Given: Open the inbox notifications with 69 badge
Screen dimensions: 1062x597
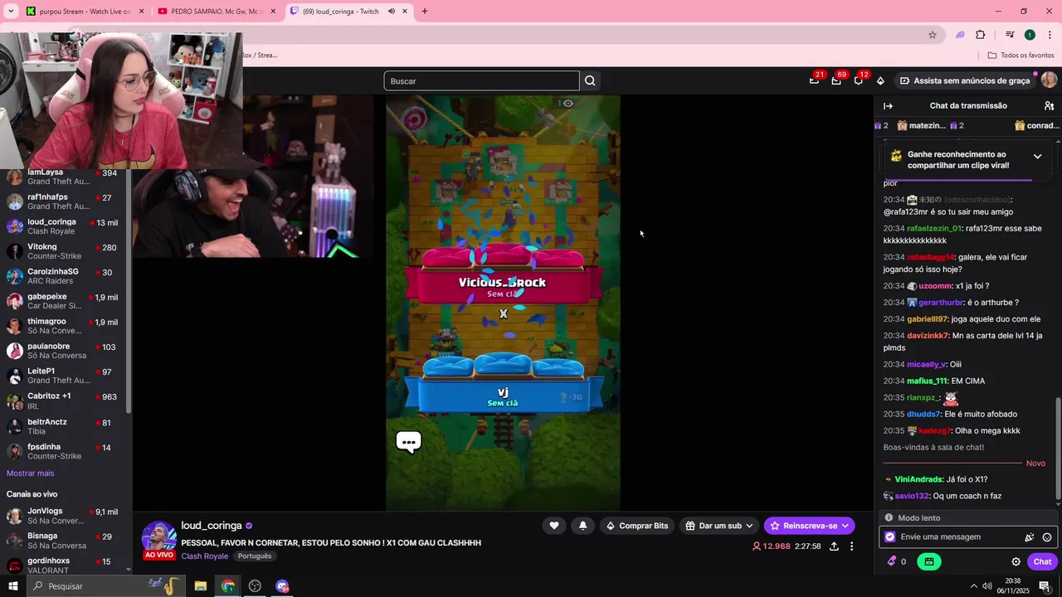Looking at the screenshot, I should 836,80.
